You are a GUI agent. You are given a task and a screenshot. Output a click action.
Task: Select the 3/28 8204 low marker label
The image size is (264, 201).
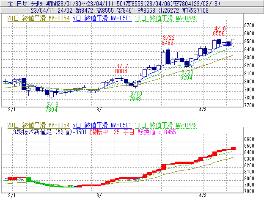pos(187,75)
